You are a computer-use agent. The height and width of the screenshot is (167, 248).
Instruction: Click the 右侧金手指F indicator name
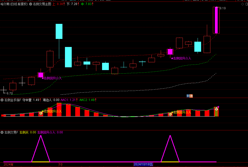[13, 100]
